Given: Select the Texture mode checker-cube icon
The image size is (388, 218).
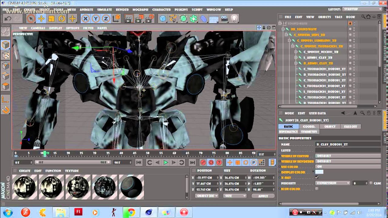Looking at the screenshot, I should (5, 55).
